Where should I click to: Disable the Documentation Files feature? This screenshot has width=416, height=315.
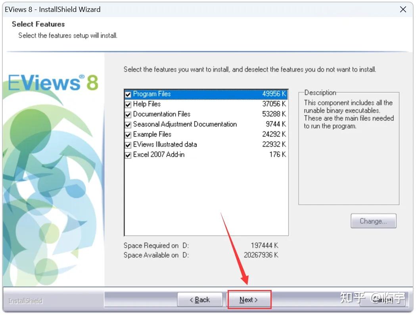point(128,114)
